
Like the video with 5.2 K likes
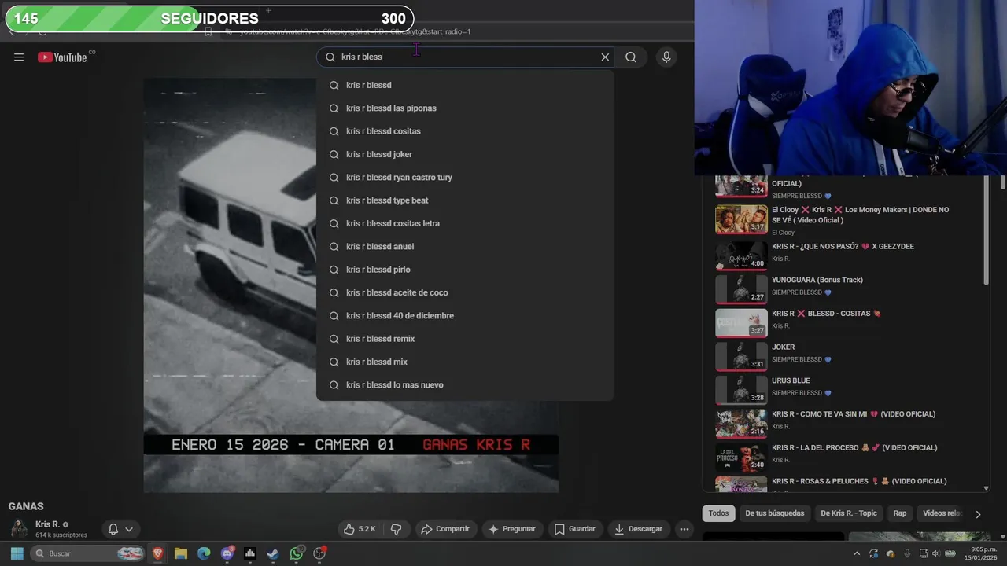(360, 529)
